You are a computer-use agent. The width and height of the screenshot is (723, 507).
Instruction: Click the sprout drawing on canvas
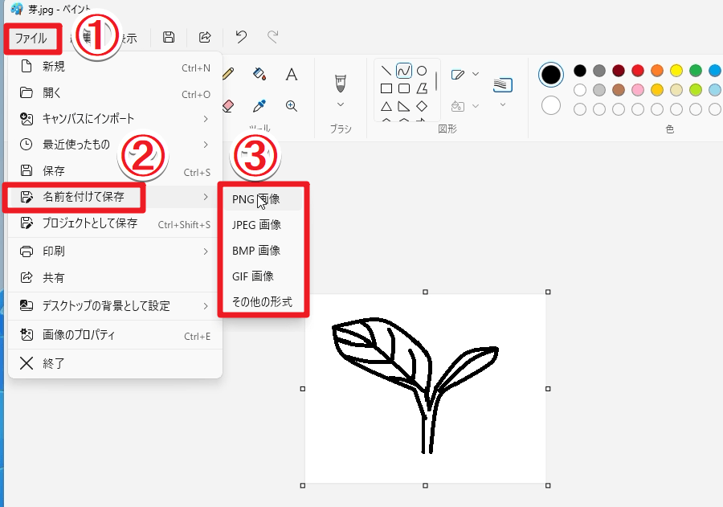click(x=415, y=385)
